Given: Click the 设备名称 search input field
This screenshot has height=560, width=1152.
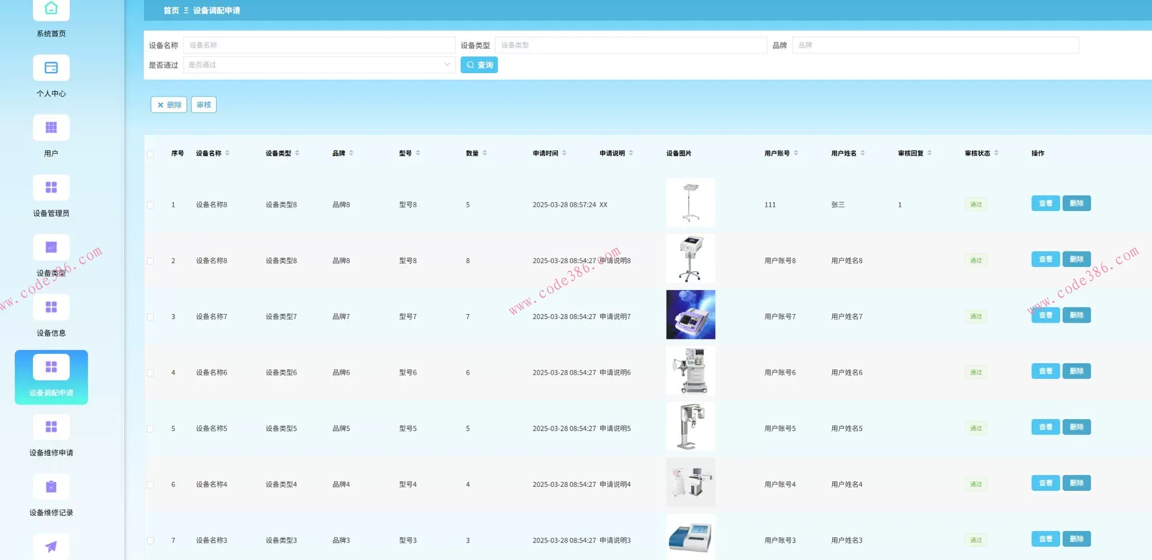Looking at the screenshot, I should [x=319, y=45].
